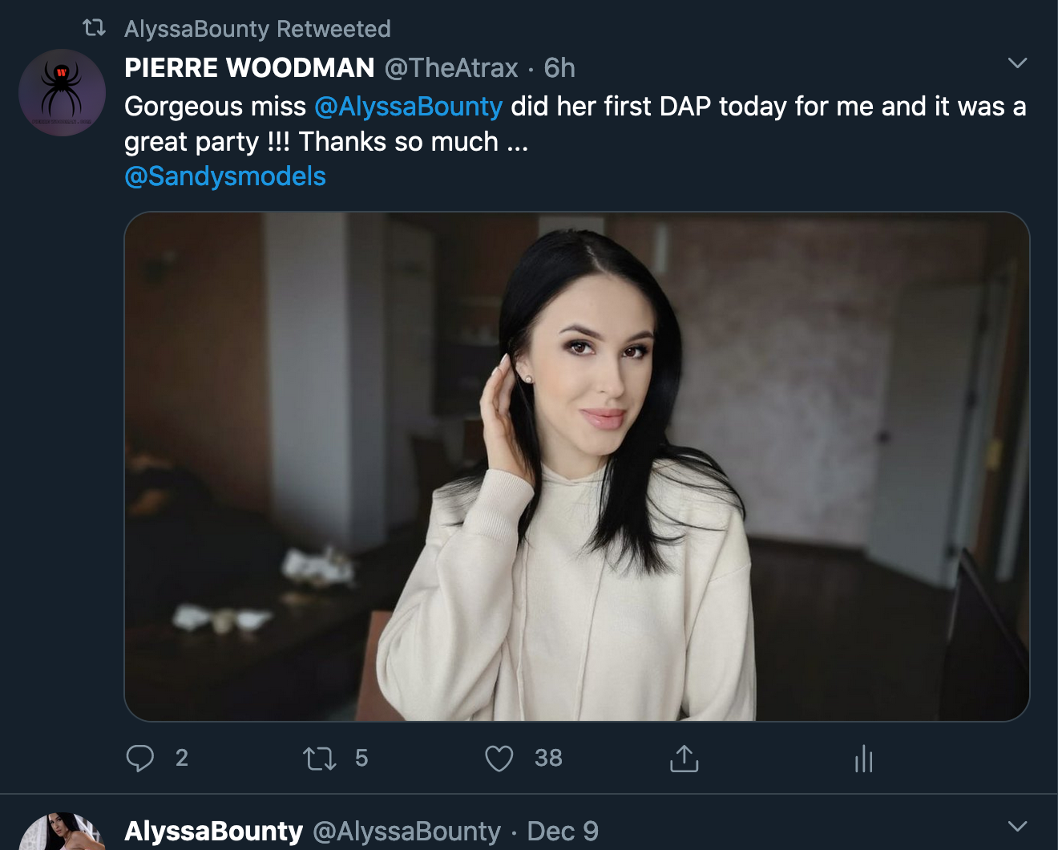Click the spider logo profile avatar
This screenshot has height=850, width=1058.
[62, 92]
